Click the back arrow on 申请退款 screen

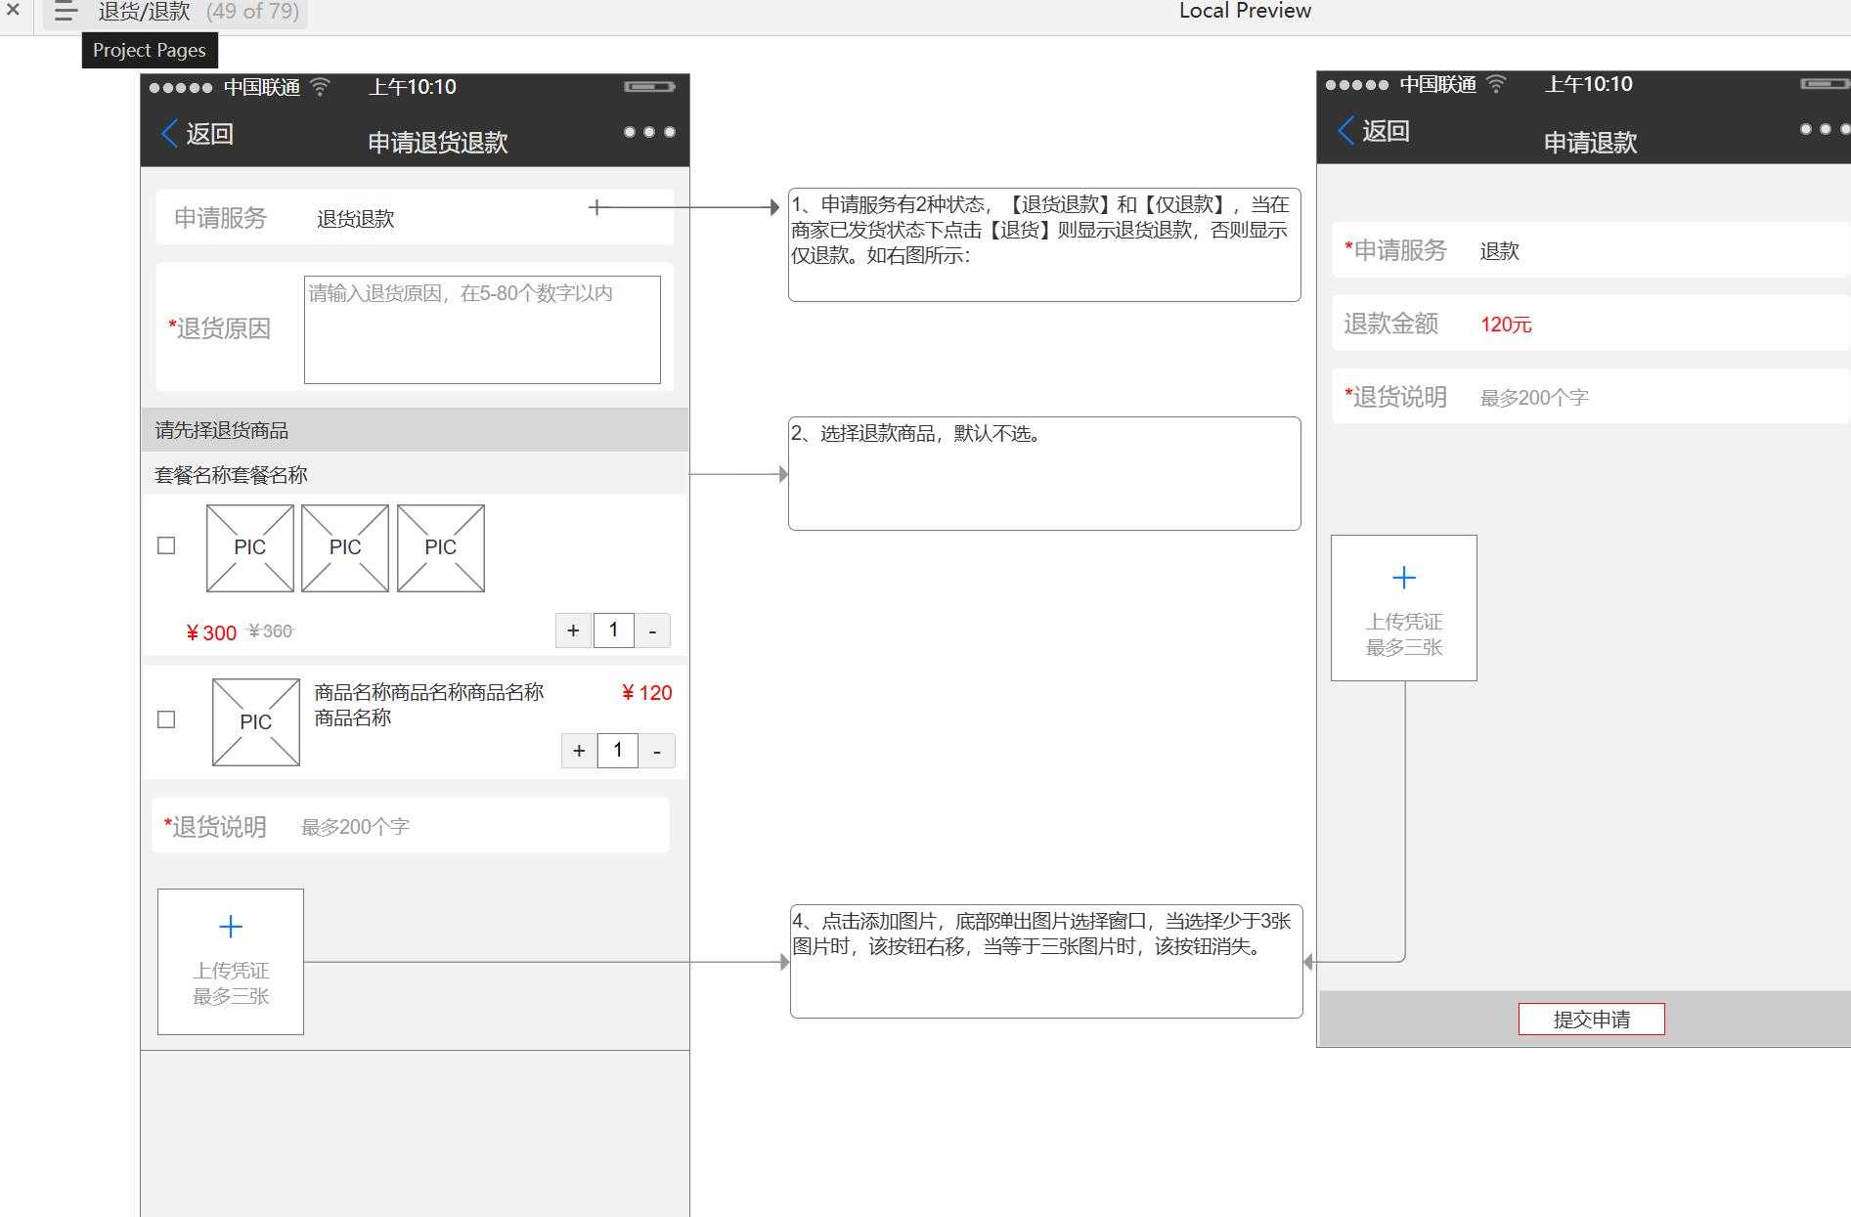click(x=1348, y=130)
